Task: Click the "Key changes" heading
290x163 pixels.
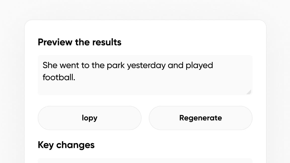Action: [x=66, y=145]
